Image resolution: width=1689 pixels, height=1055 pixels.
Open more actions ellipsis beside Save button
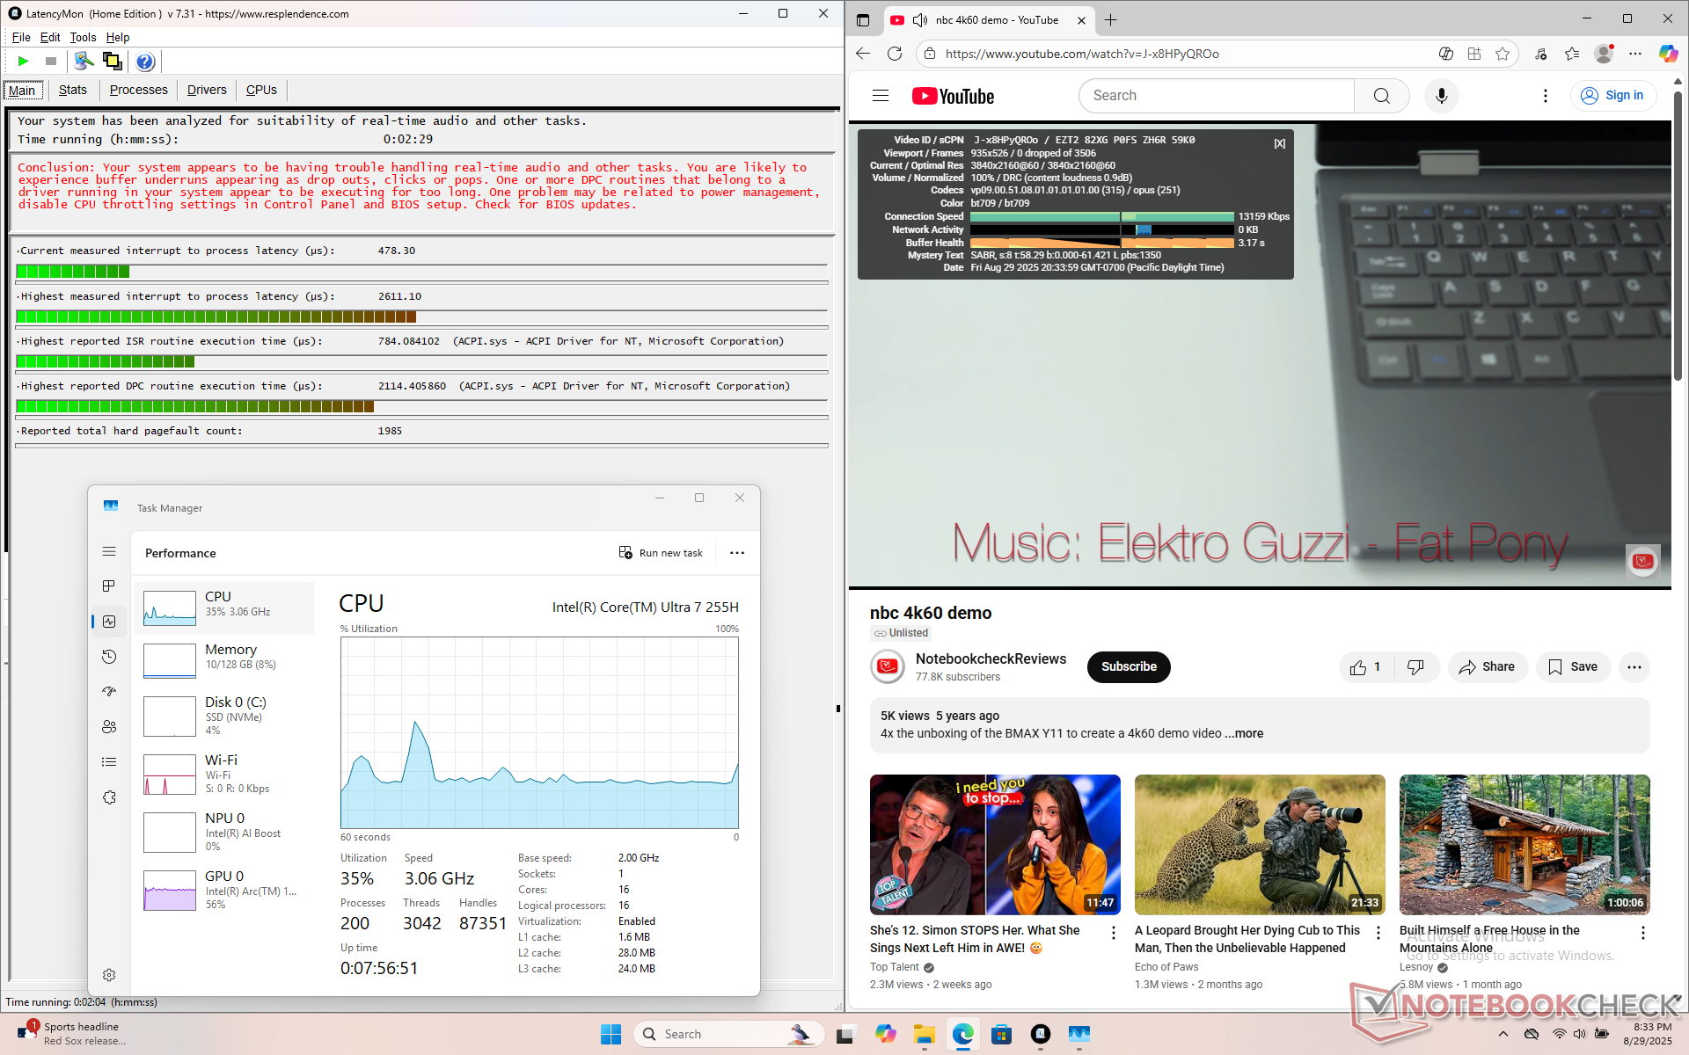click(x=1634, y=667)
